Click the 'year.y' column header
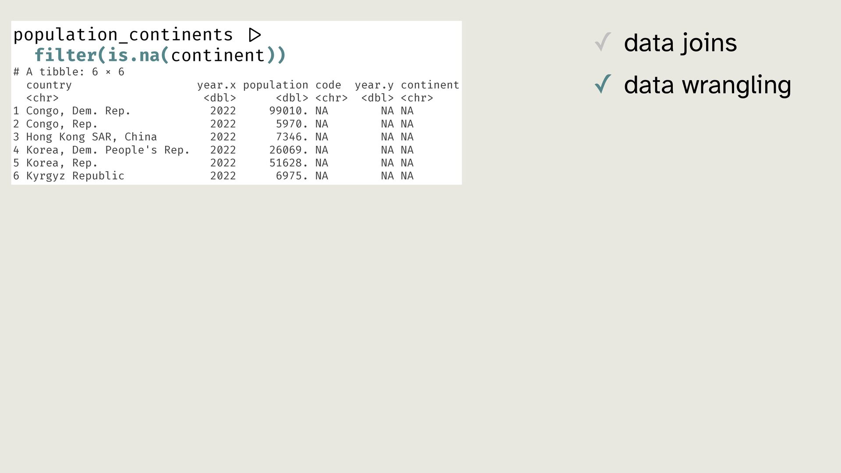 (374, 85)
